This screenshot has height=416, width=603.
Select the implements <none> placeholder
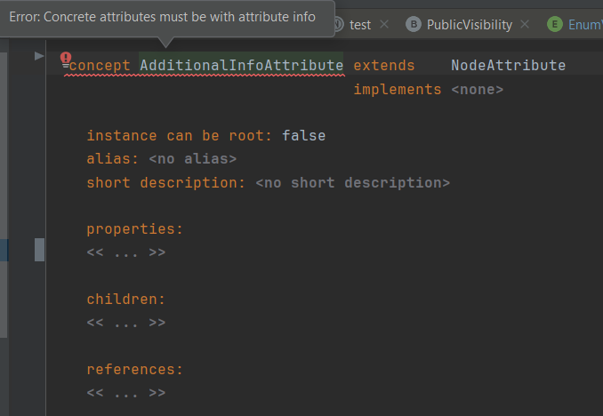(x=477, y=90)
